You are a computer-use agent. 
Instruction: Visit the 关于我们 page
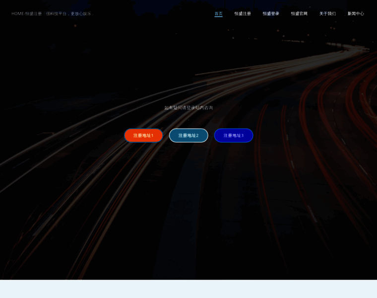327,14
